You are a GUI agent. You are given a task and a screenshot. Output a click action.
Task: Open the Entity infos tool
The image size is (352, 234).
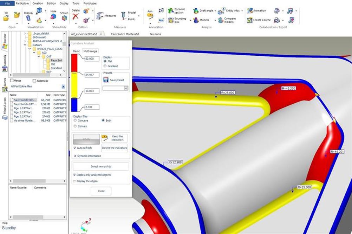tap(229, 11)
